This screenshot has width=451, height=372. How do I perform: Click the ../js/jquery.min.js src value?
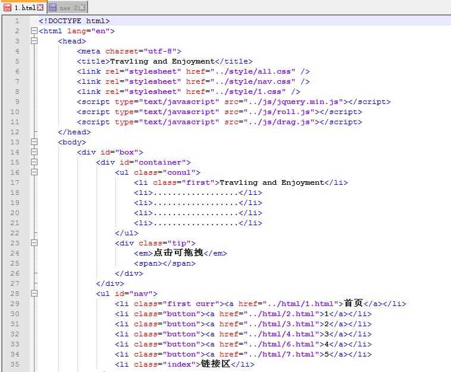[x=293, y=102]
